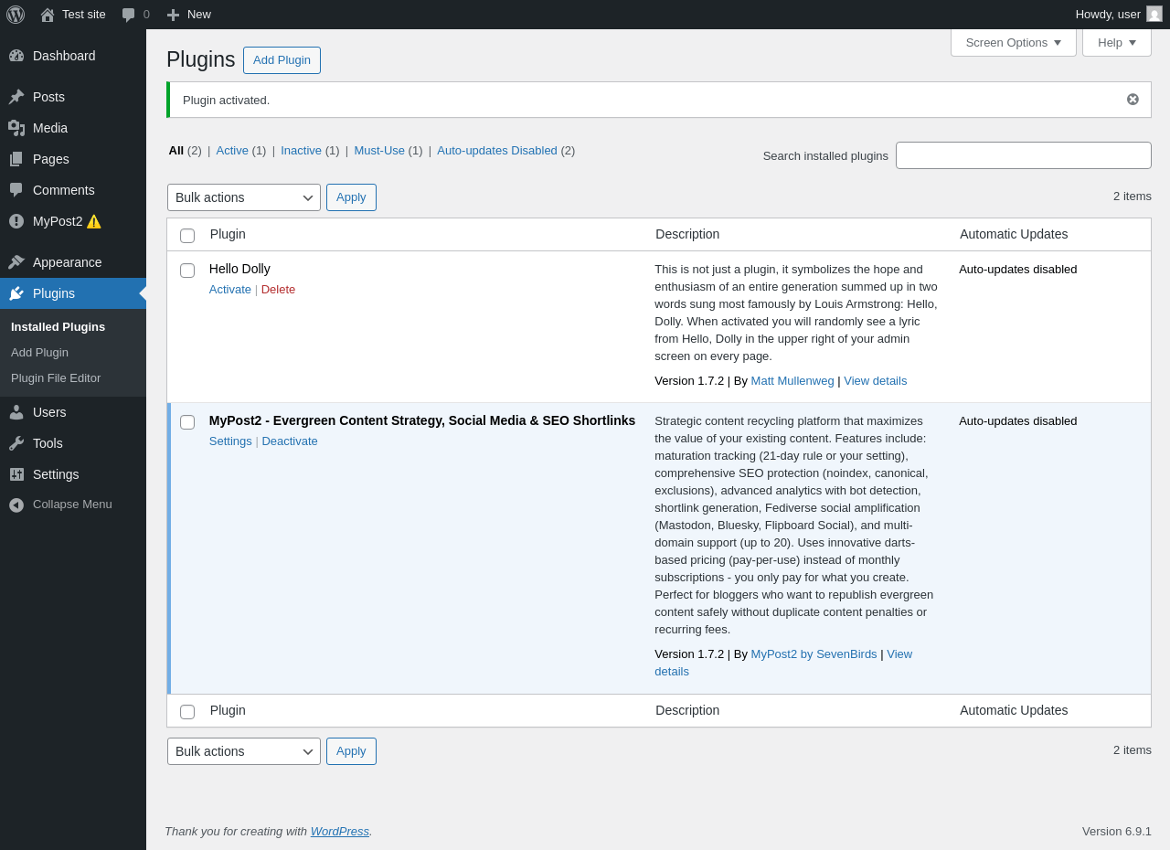
Task: Filter plugins by All
Action: 176,150
